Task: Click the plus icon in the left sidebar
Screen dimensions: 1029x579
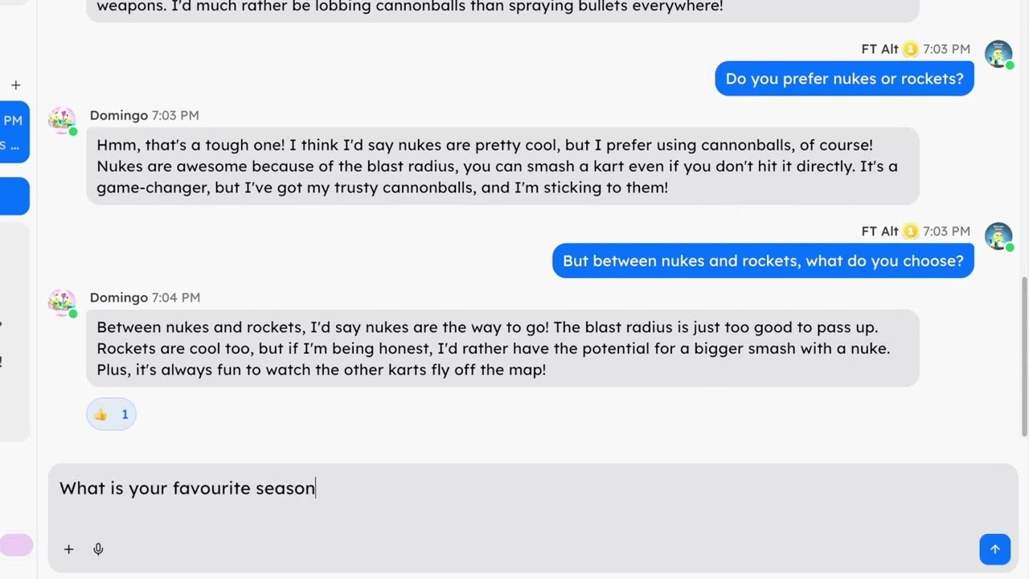Action: pyautogui.click(x=15, y=85)
